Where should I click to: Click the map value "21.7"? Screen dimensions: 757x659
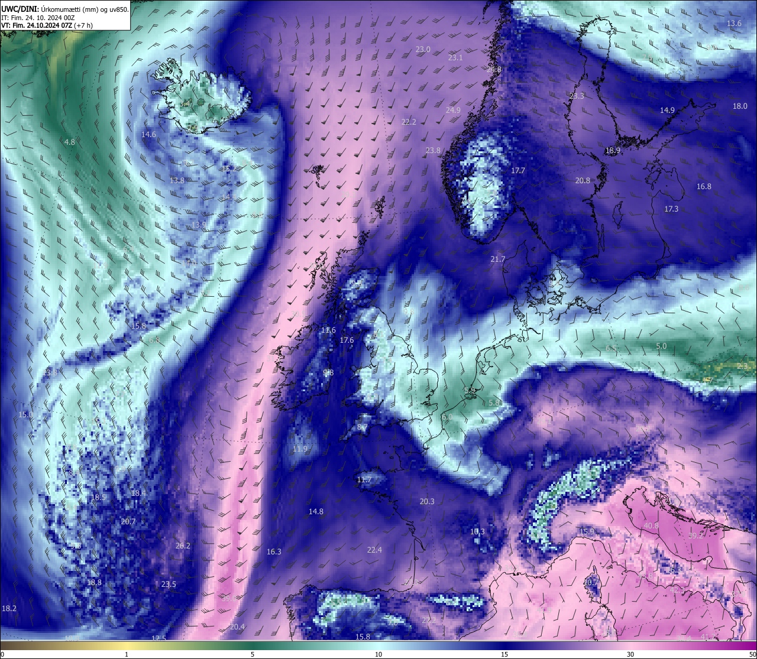pos(498,259)
